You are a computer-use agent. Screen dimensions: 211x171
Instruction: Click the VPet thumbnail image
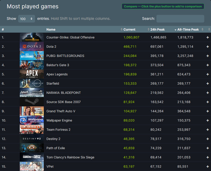[32, 166]
